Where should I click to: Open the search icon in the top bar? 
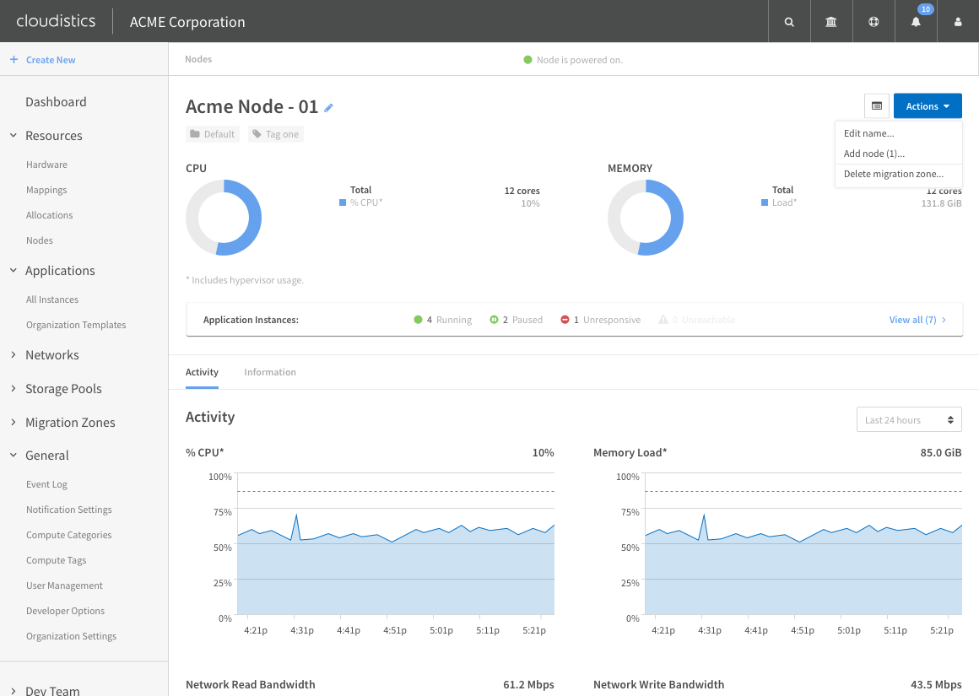(x=789, y=21)
